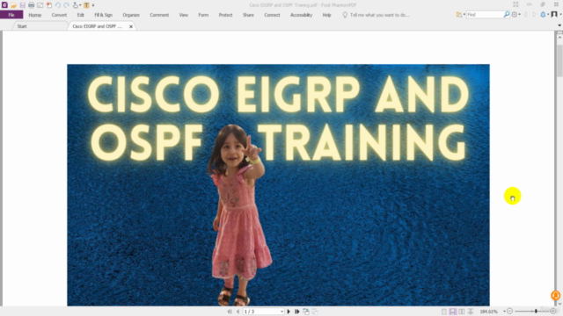This screenshot has height=316, width=563.
Task: Click the notification bell icon
Action: click(543, 14)
